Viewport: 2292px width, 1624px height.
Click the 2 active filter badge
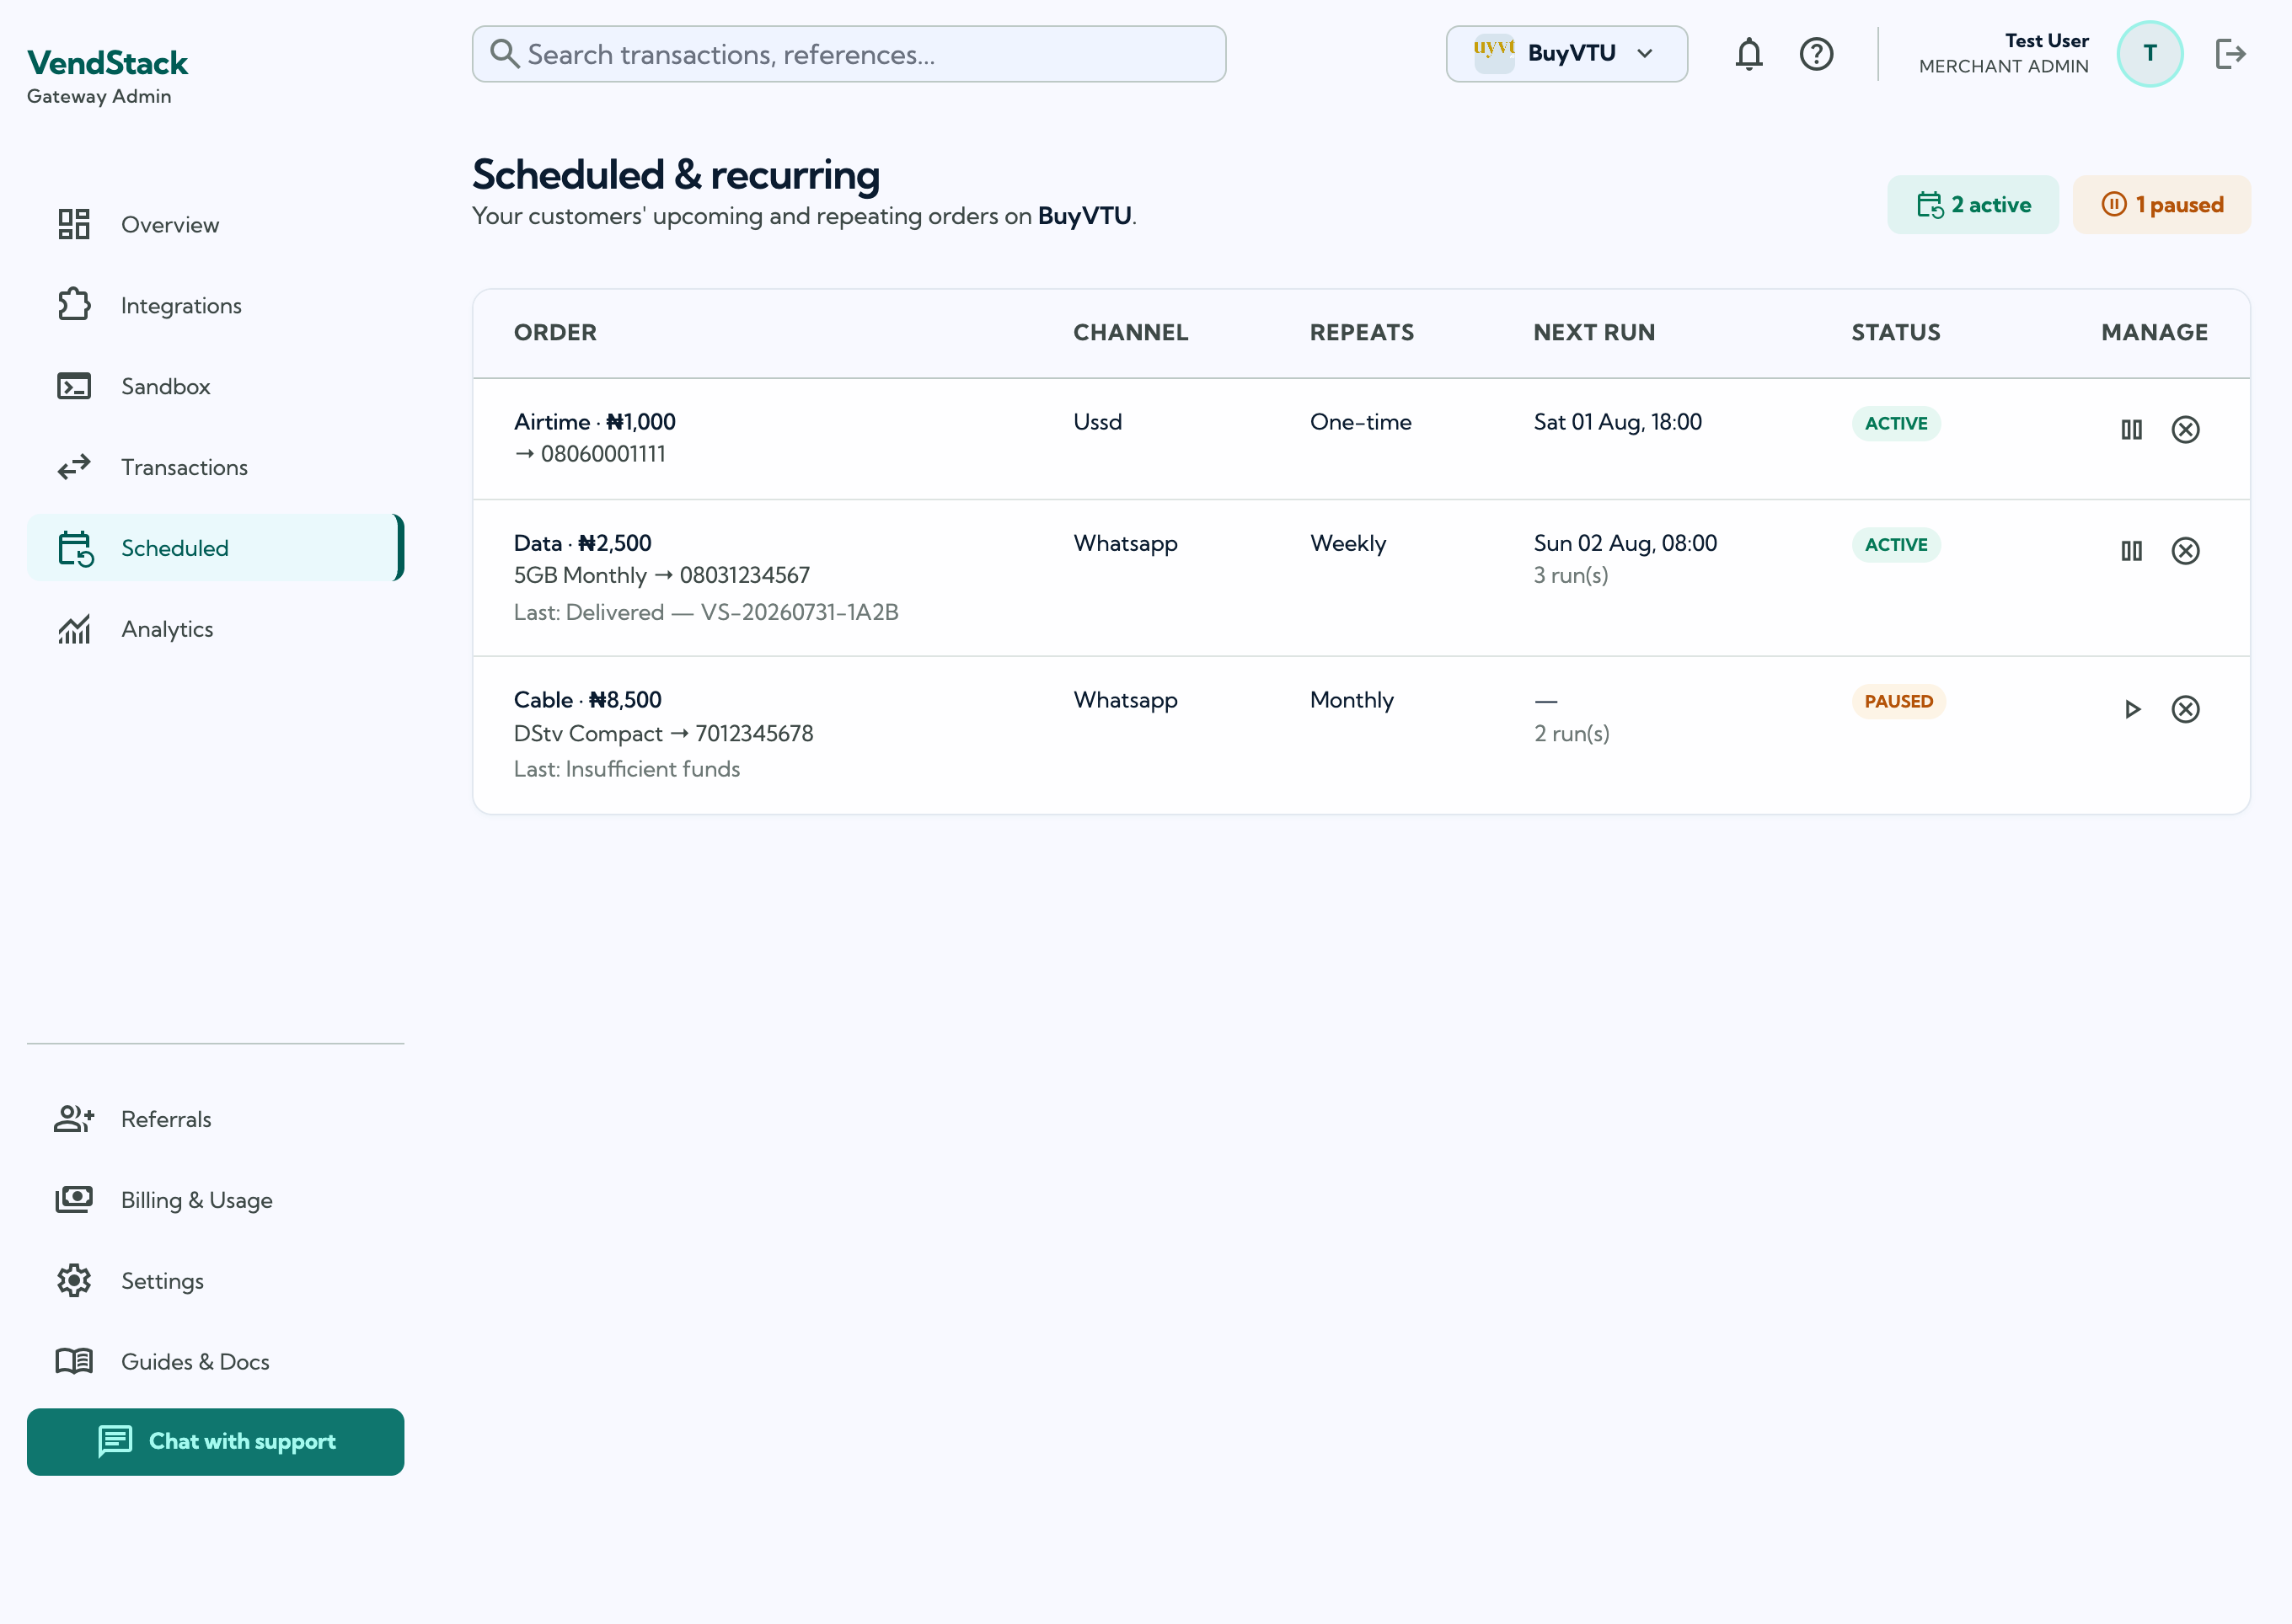pos(1973,205)
